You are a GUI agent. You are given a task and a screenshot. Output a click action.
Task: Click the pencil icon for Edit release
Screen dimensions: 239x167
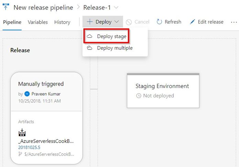193,22
